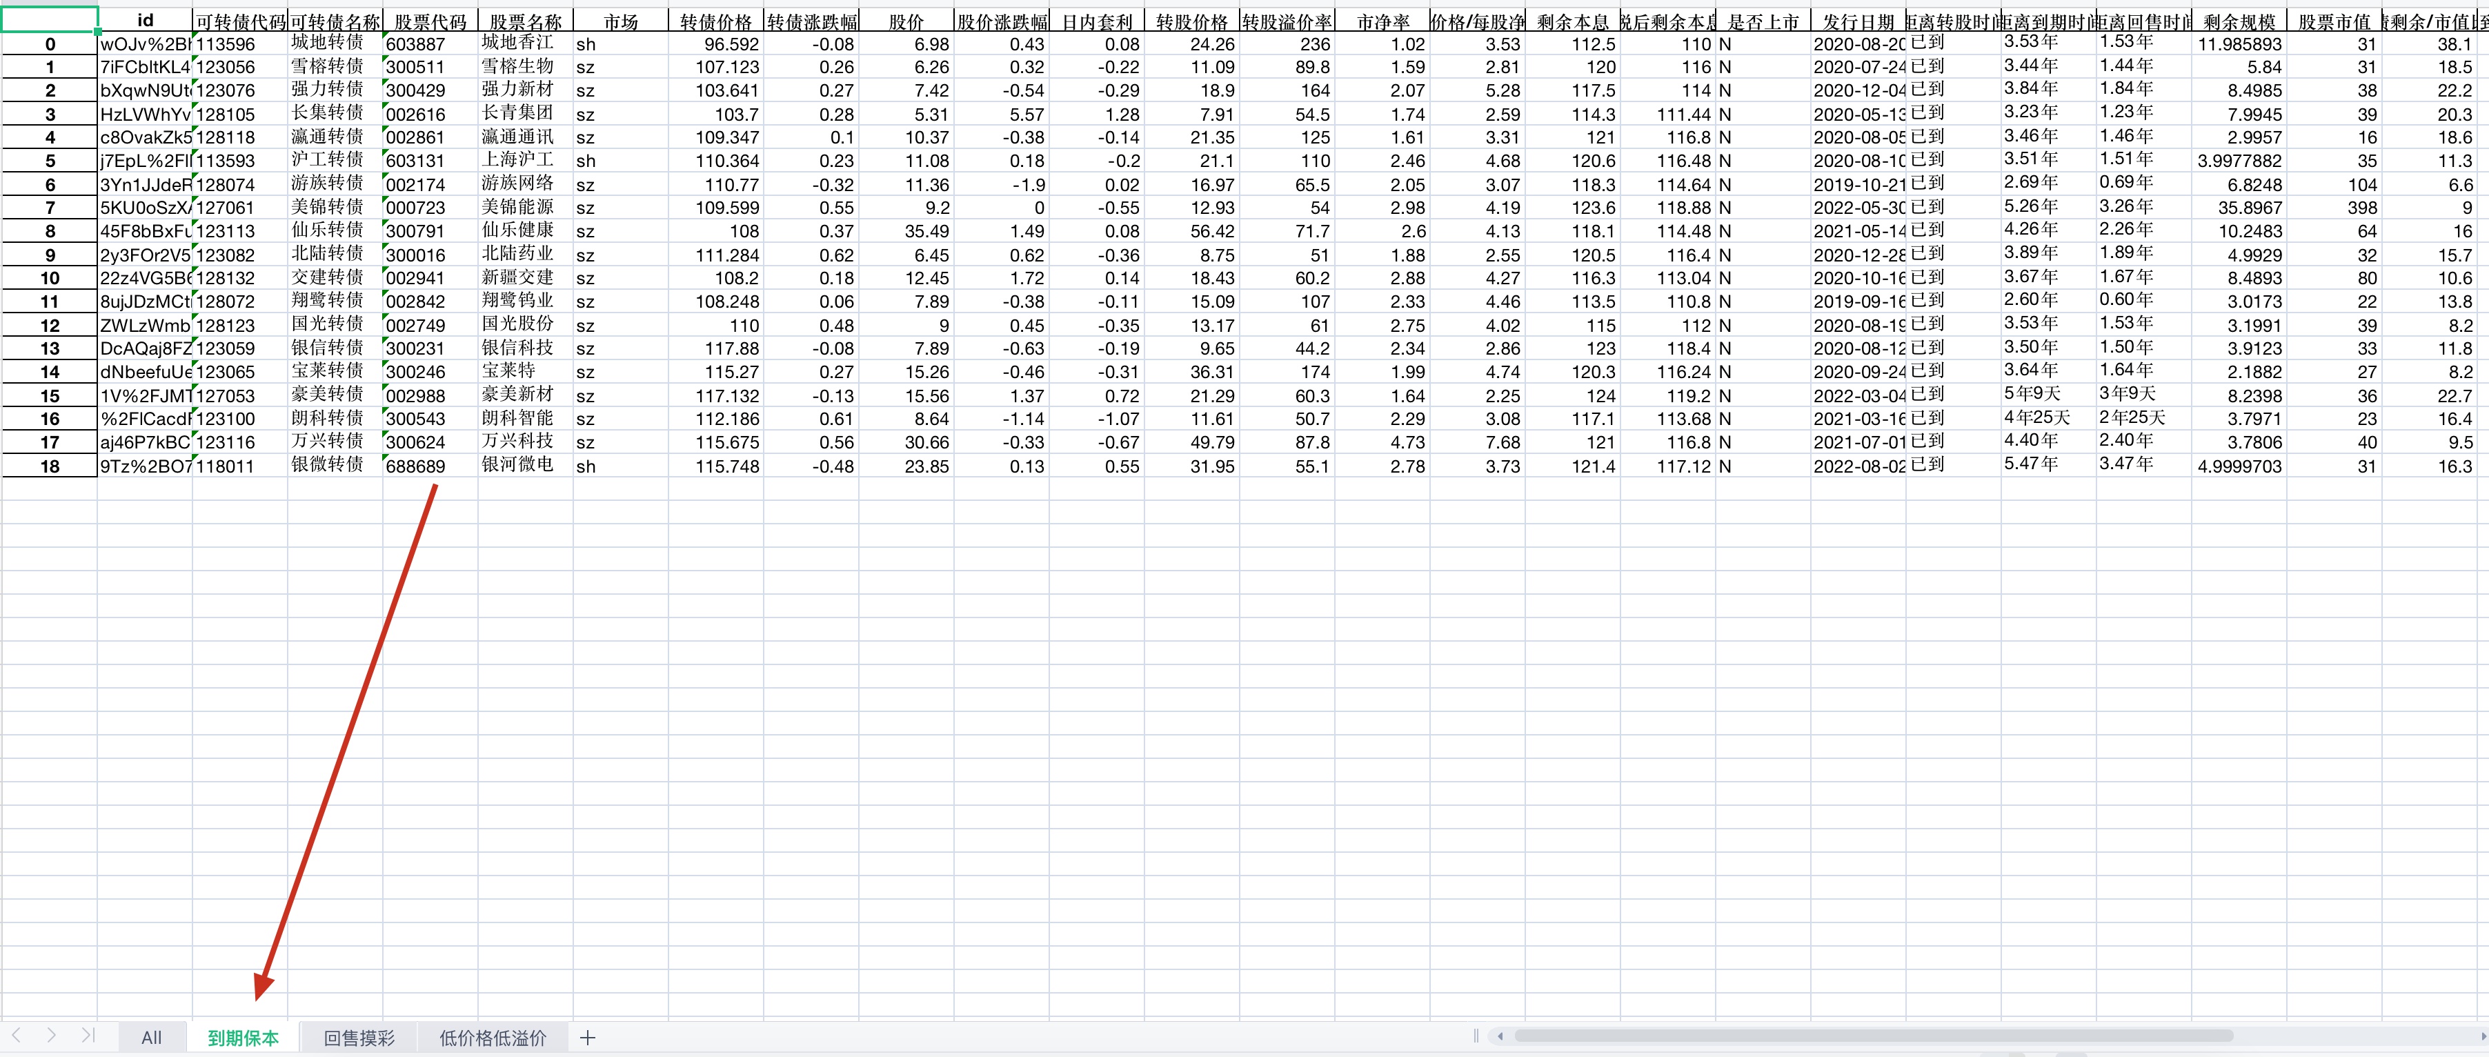Select the 到期保本 sheet tab
The height and width of the screenshot is (1057, 2489).
tap(244, 1038)
